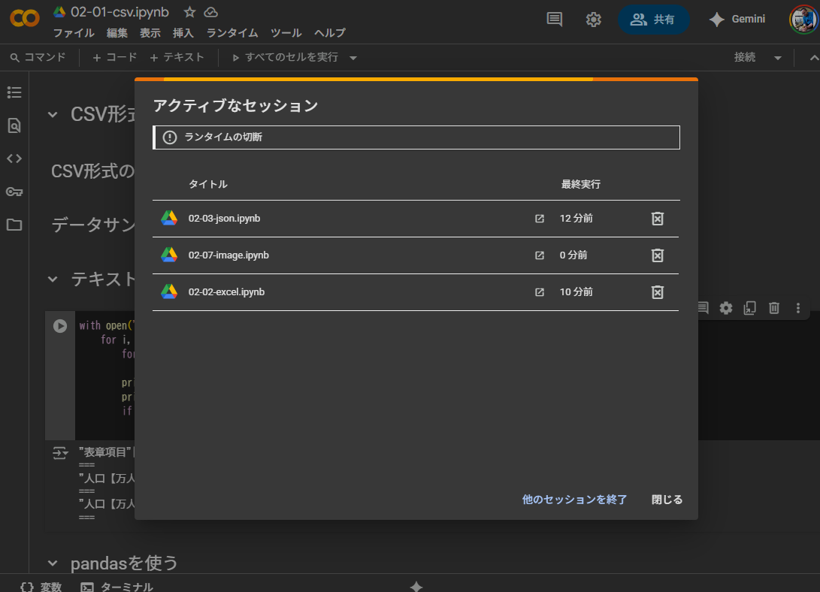Delete the 02-07-image.ipynb session
The height and width of the screenshot is (592, 820).
(657, 255)
